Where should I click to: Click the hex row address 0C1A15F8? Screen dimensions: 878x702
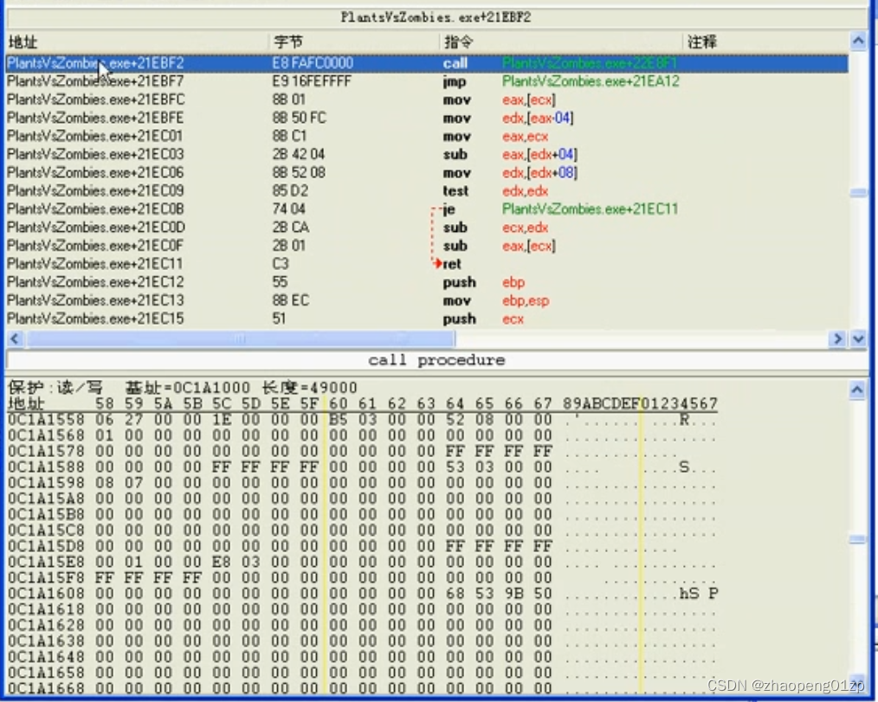tap(46, 577)
